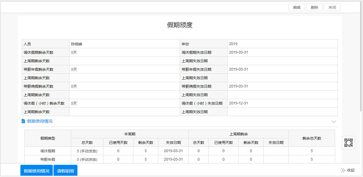Click the 带薪年假失效日期 label
The width and height of the screenshot is (363, 177).
[196, 69]
